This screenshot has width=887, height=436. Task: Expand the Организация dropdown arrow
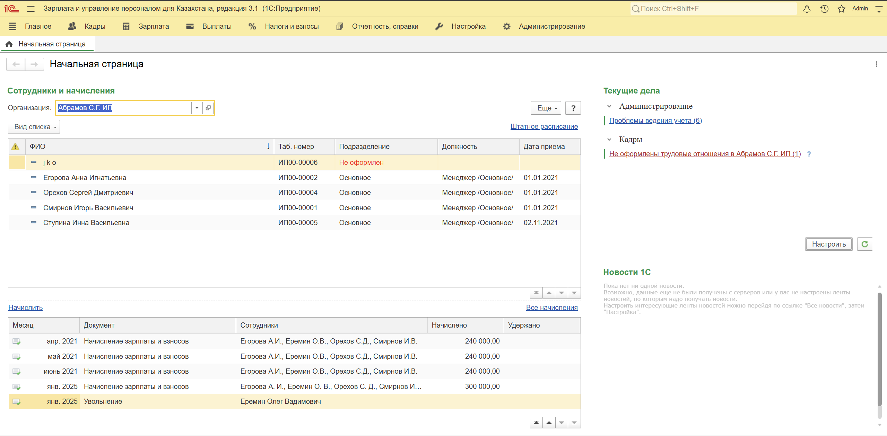197,108
